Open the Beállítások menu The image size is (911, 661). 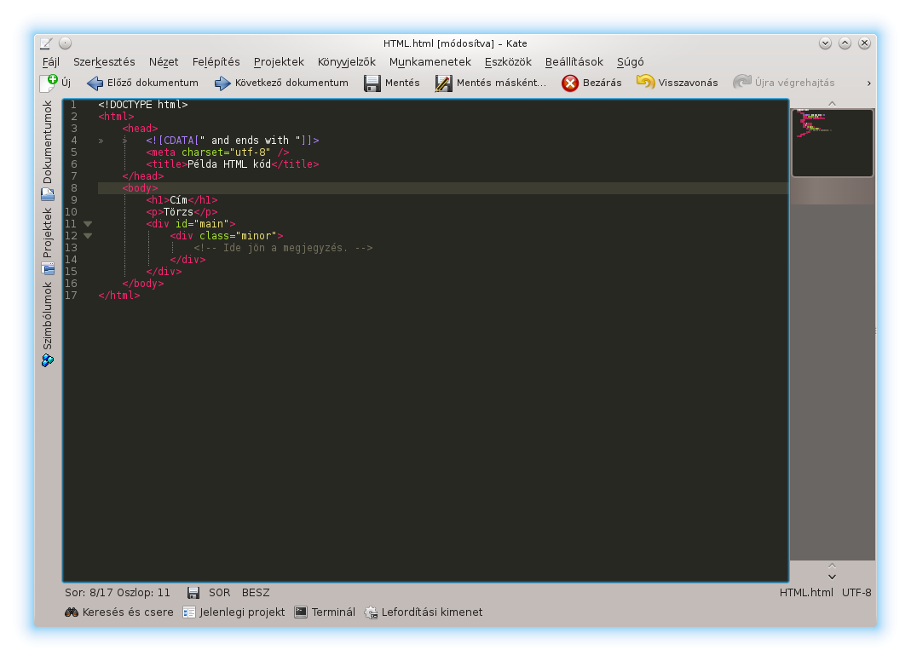click(x=574, y=61)
